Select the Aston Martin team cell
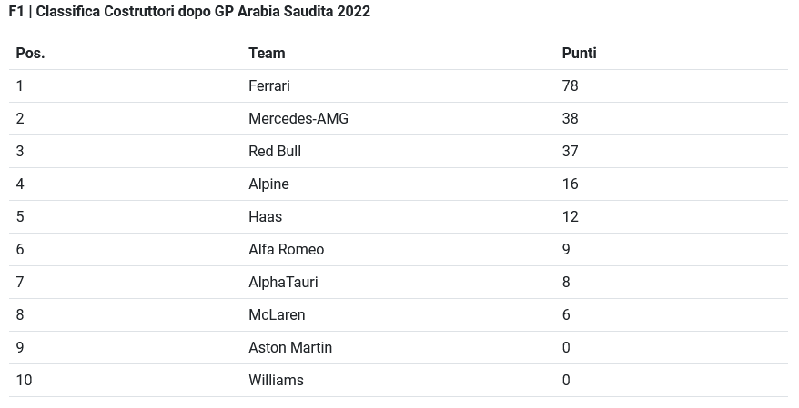The width and height of the screenshot is (799, 408). [290, 347]
